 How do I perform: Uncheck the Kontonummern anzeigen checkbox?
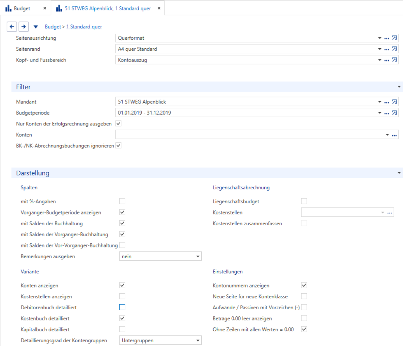point(304,286)
